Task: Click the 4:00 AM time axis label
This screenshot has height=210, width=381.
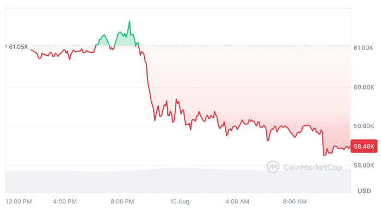Action: click(237, 201)
